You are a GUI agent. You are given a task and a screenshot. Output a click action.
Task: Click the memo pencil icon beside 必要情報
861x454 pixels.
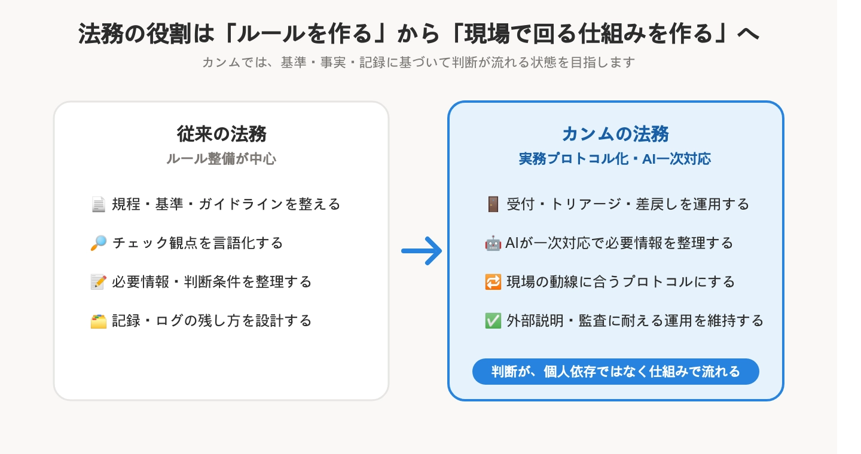(x=98, y=282)
